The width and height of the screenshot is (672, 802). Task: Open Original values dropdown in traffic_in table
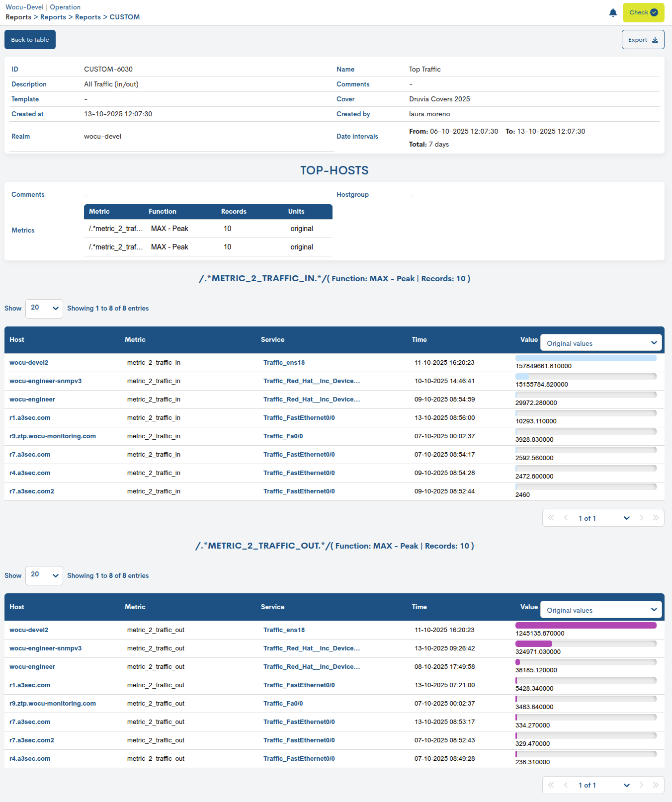(x=601, y=343)
